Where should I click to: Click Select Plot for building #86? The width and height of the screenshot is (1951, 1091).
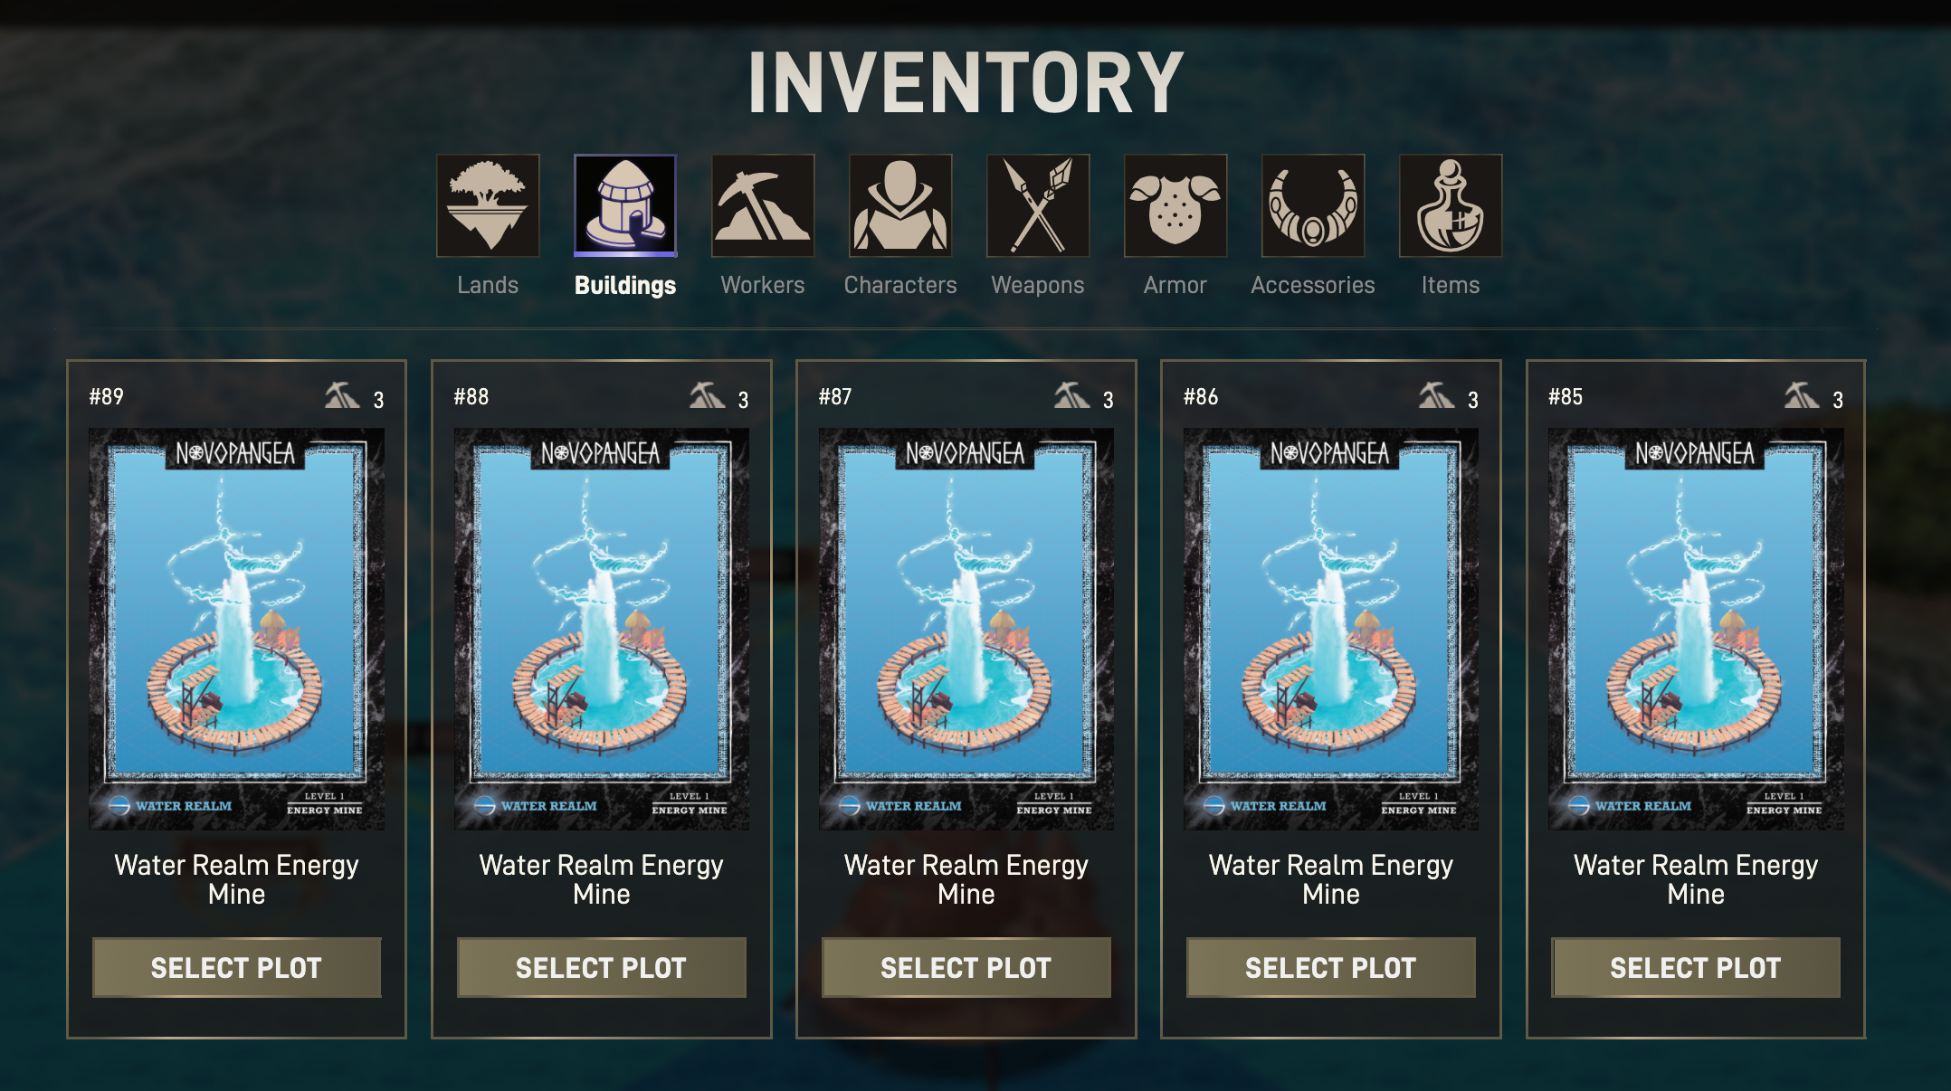[x=1331, y=968]
